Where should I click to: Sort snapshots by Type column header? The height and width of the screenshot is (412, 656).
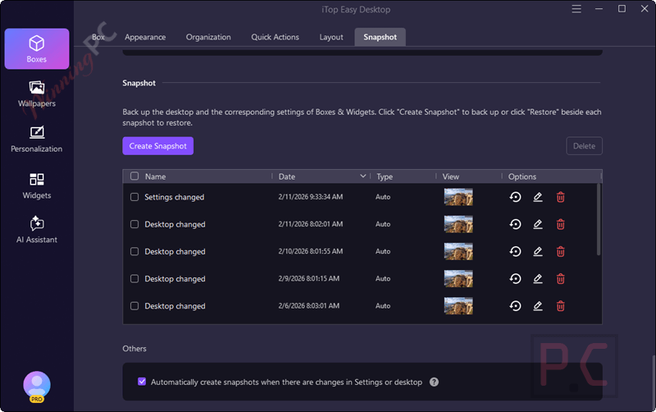coord(385,176)
